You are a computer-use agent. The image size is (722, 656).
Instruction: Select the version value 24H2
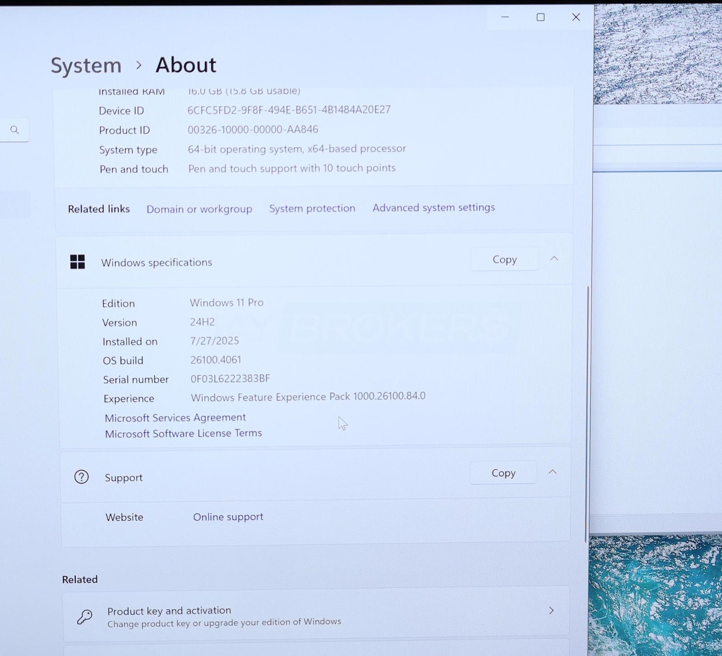click(x=202, y=322)
